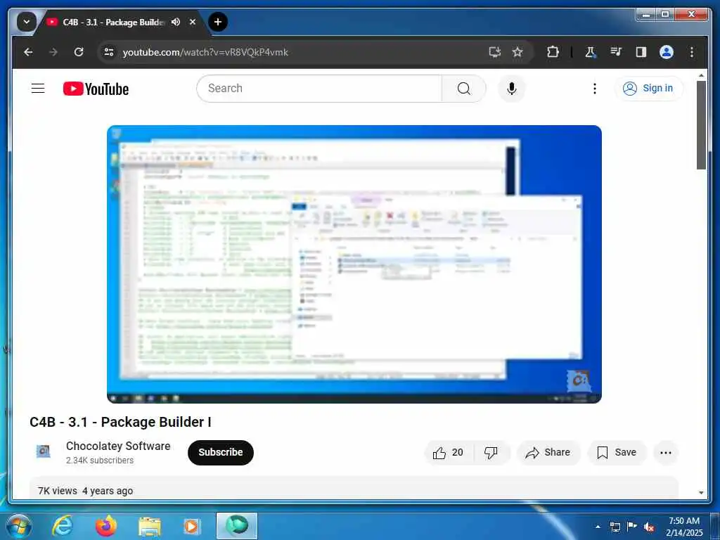Click the page vertical scrollbar thumb
Screen dimensions: 720x540
701,125
